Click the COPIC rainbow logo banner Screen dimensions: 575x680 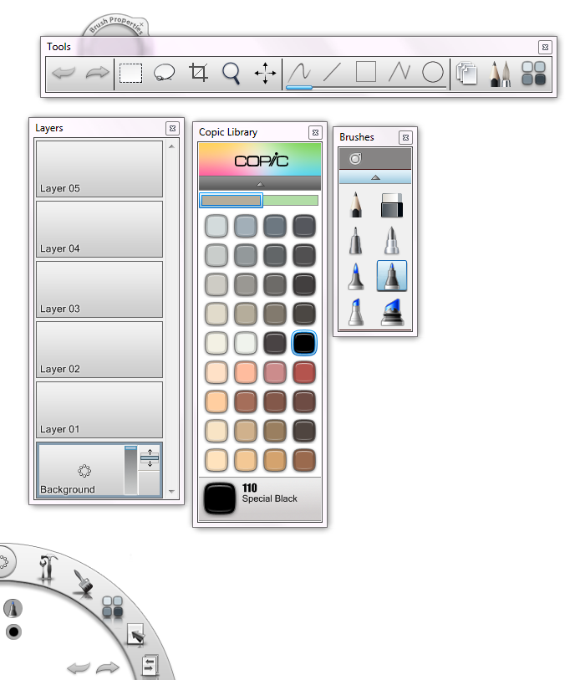260,160
